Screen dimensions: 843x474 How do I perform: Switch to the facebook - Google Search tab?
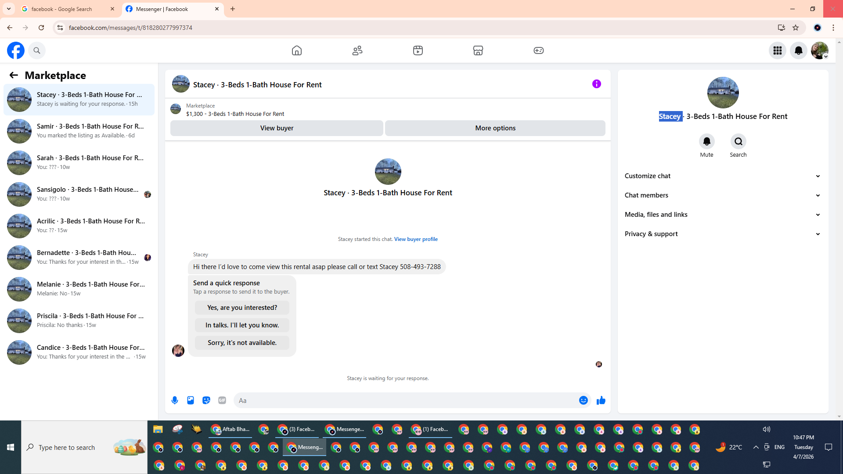click(x=68, y=9)
